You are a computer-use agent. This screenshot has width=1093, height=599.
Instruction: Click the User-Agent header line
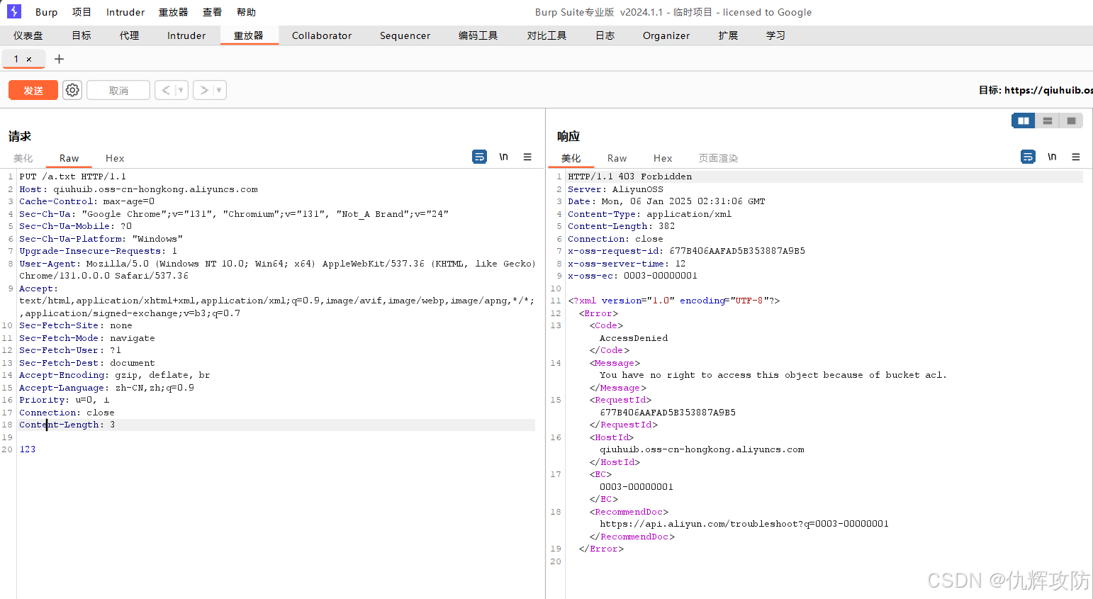277,269
